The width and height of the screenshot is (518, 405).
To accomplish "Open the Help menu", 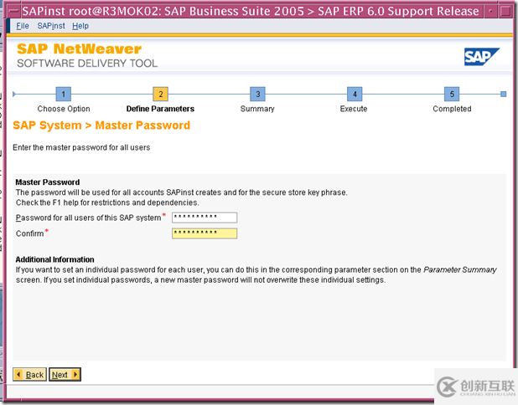I will coord(80,26).
